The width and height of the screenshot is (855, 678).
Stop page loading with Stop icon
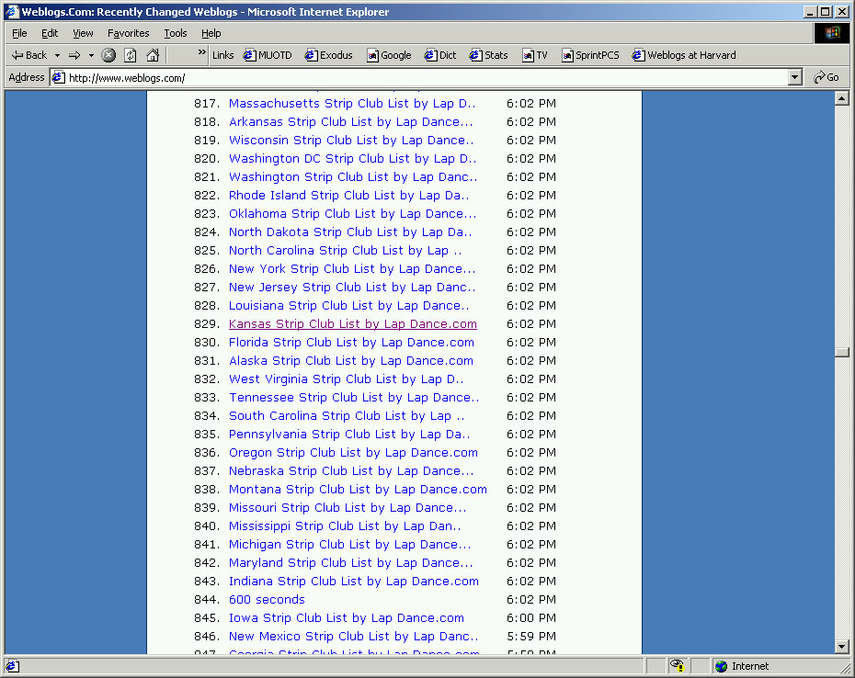tap(108, 55)
